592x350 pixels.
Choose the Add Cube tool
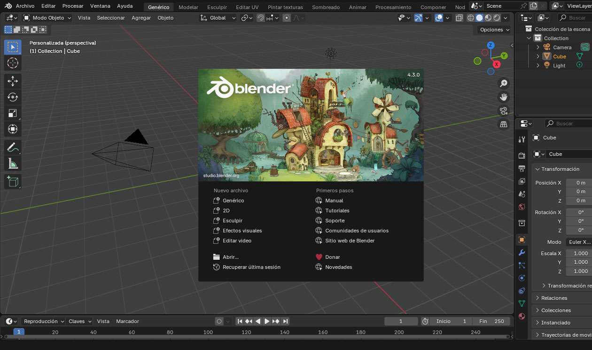13,182
